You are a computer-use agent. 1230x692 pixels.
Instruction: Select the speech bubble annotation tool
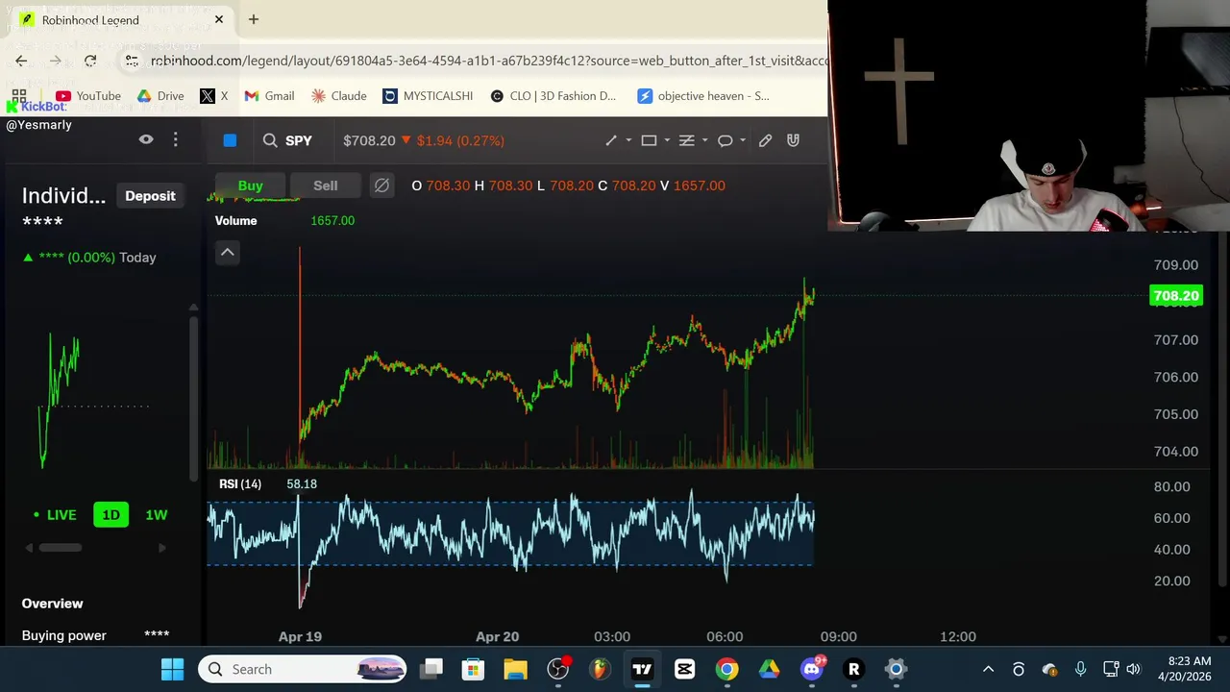pos(725,140)
